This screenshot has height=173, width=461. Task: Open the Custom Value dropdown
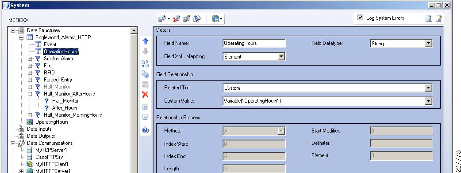coord(428,101)
